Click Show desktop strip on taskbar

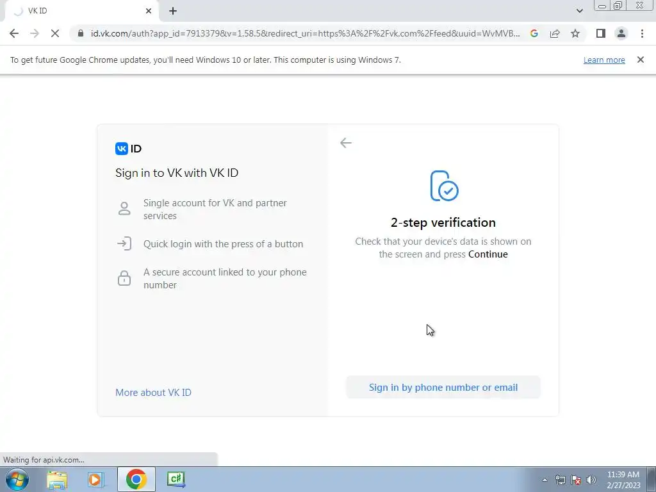click(x=652, y=479)
